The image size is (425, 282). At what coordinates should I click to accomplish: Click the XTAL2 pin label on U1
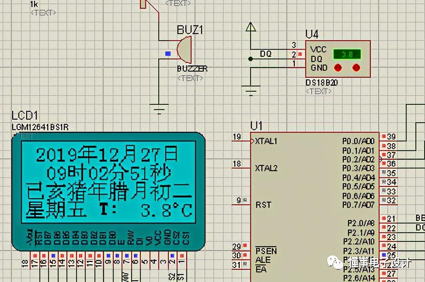click(266, 169)
